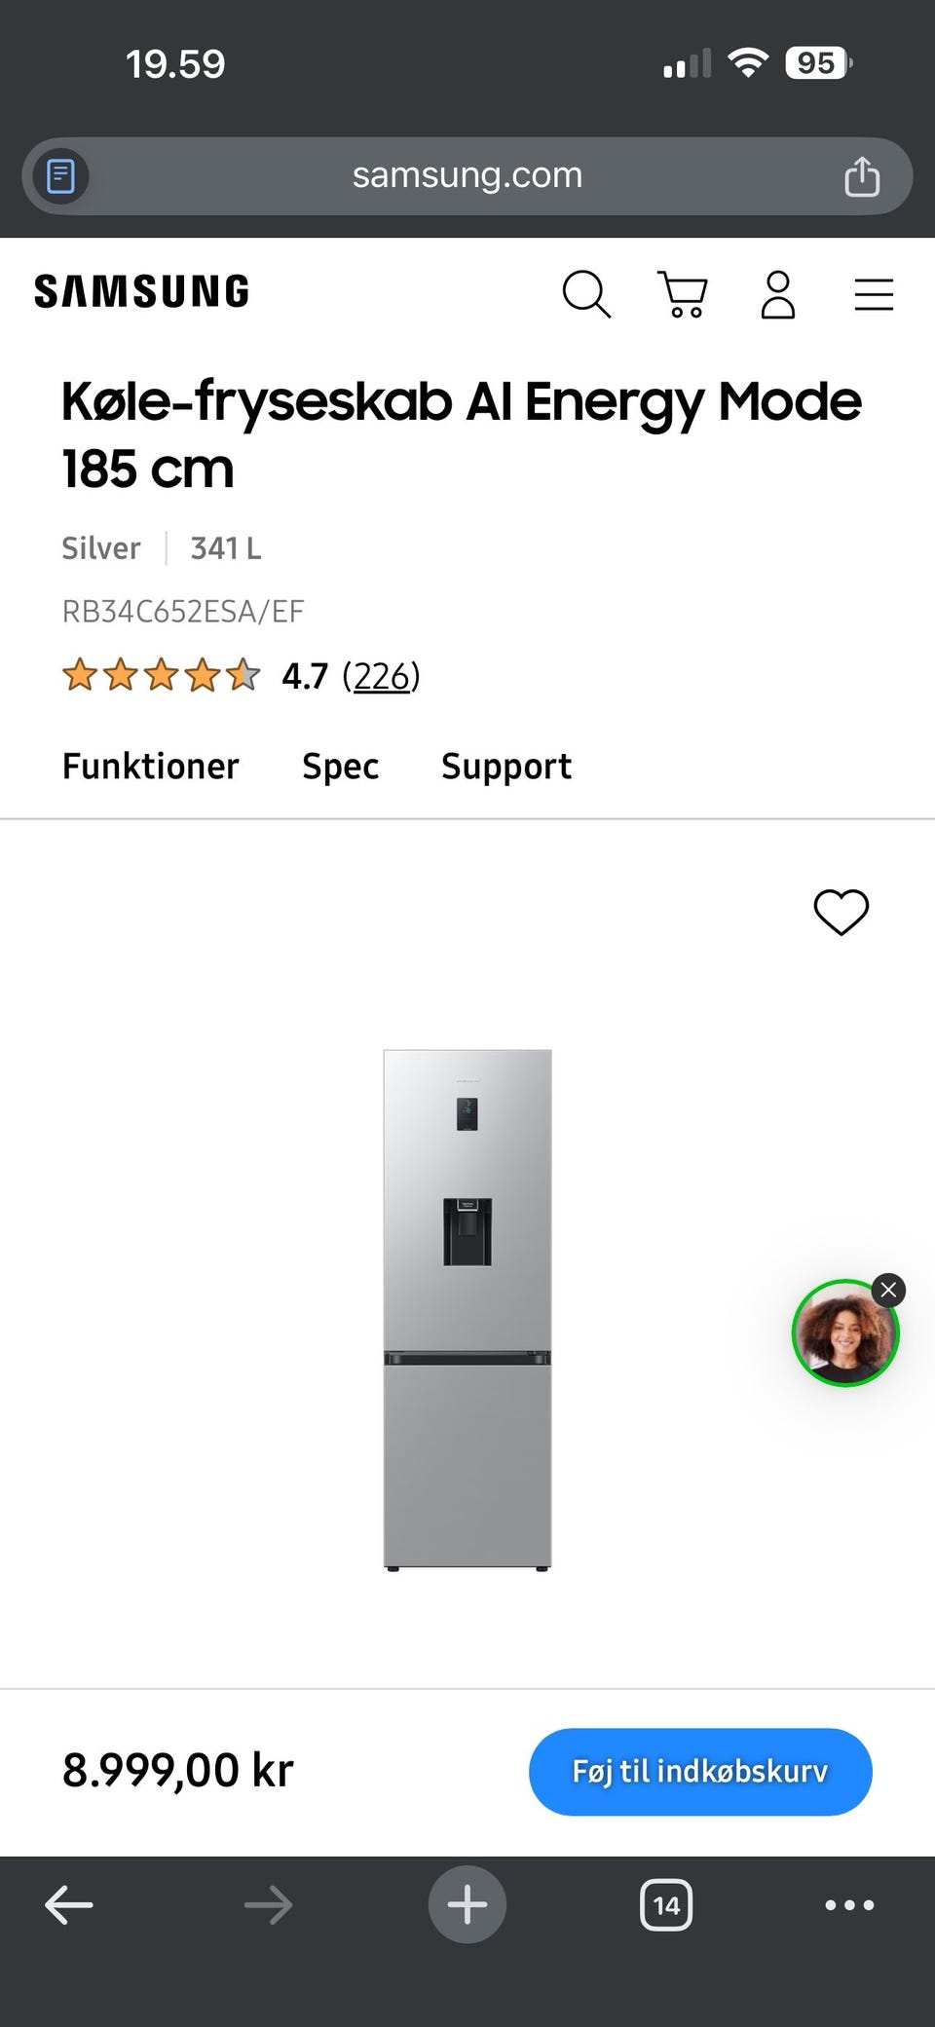Select the Funktioner section
Image resolution: width=935 pixels, height=2027 pixels.
click(150, 767)
